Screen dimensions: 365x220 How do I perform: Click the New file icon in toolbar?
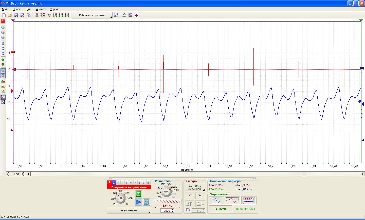[4, 15]
